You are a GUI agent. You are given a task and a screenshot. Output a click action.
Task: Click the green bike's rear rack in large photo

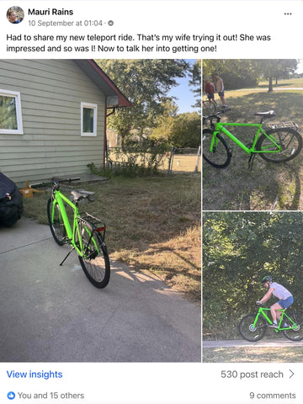point(92,221)
